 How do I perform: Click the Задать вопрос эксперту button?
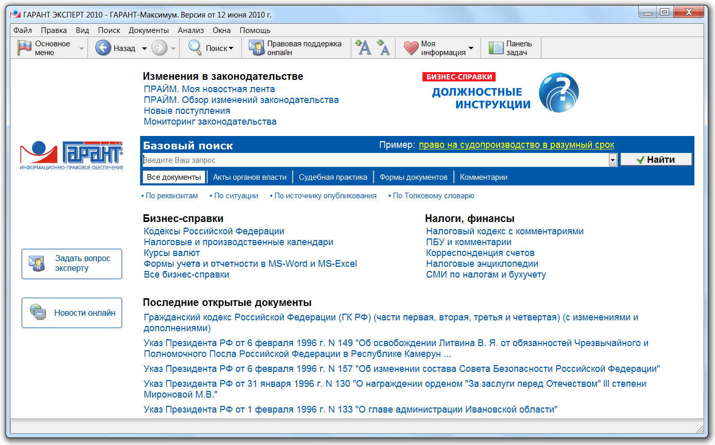(72, 264)
